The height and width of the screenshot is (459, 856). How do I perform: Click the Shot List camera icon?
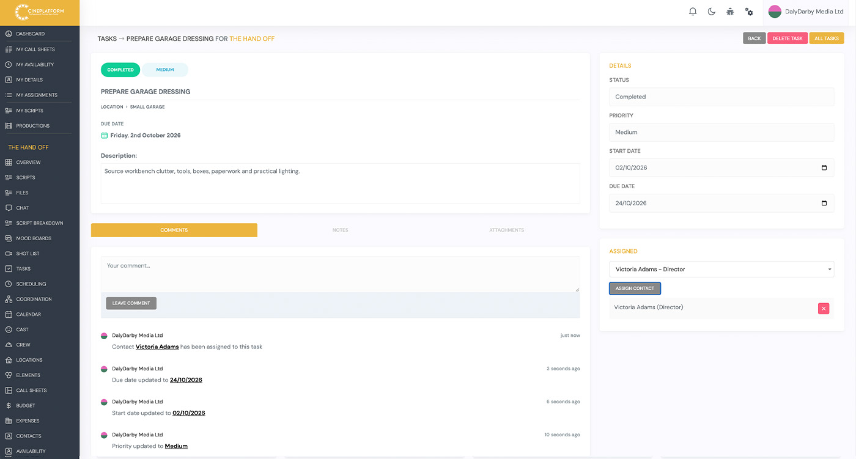coord(9,254)
